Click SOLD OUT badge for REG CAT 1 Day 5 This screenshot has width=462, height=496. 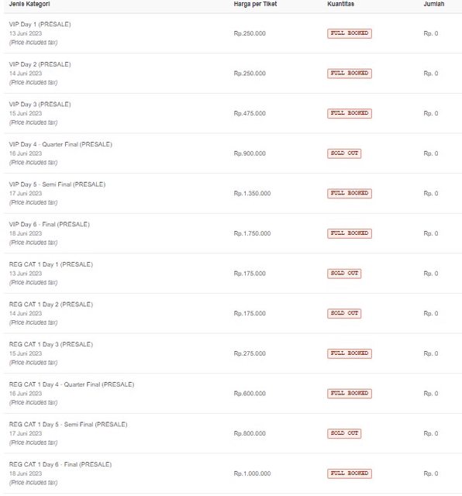[344, 433]
